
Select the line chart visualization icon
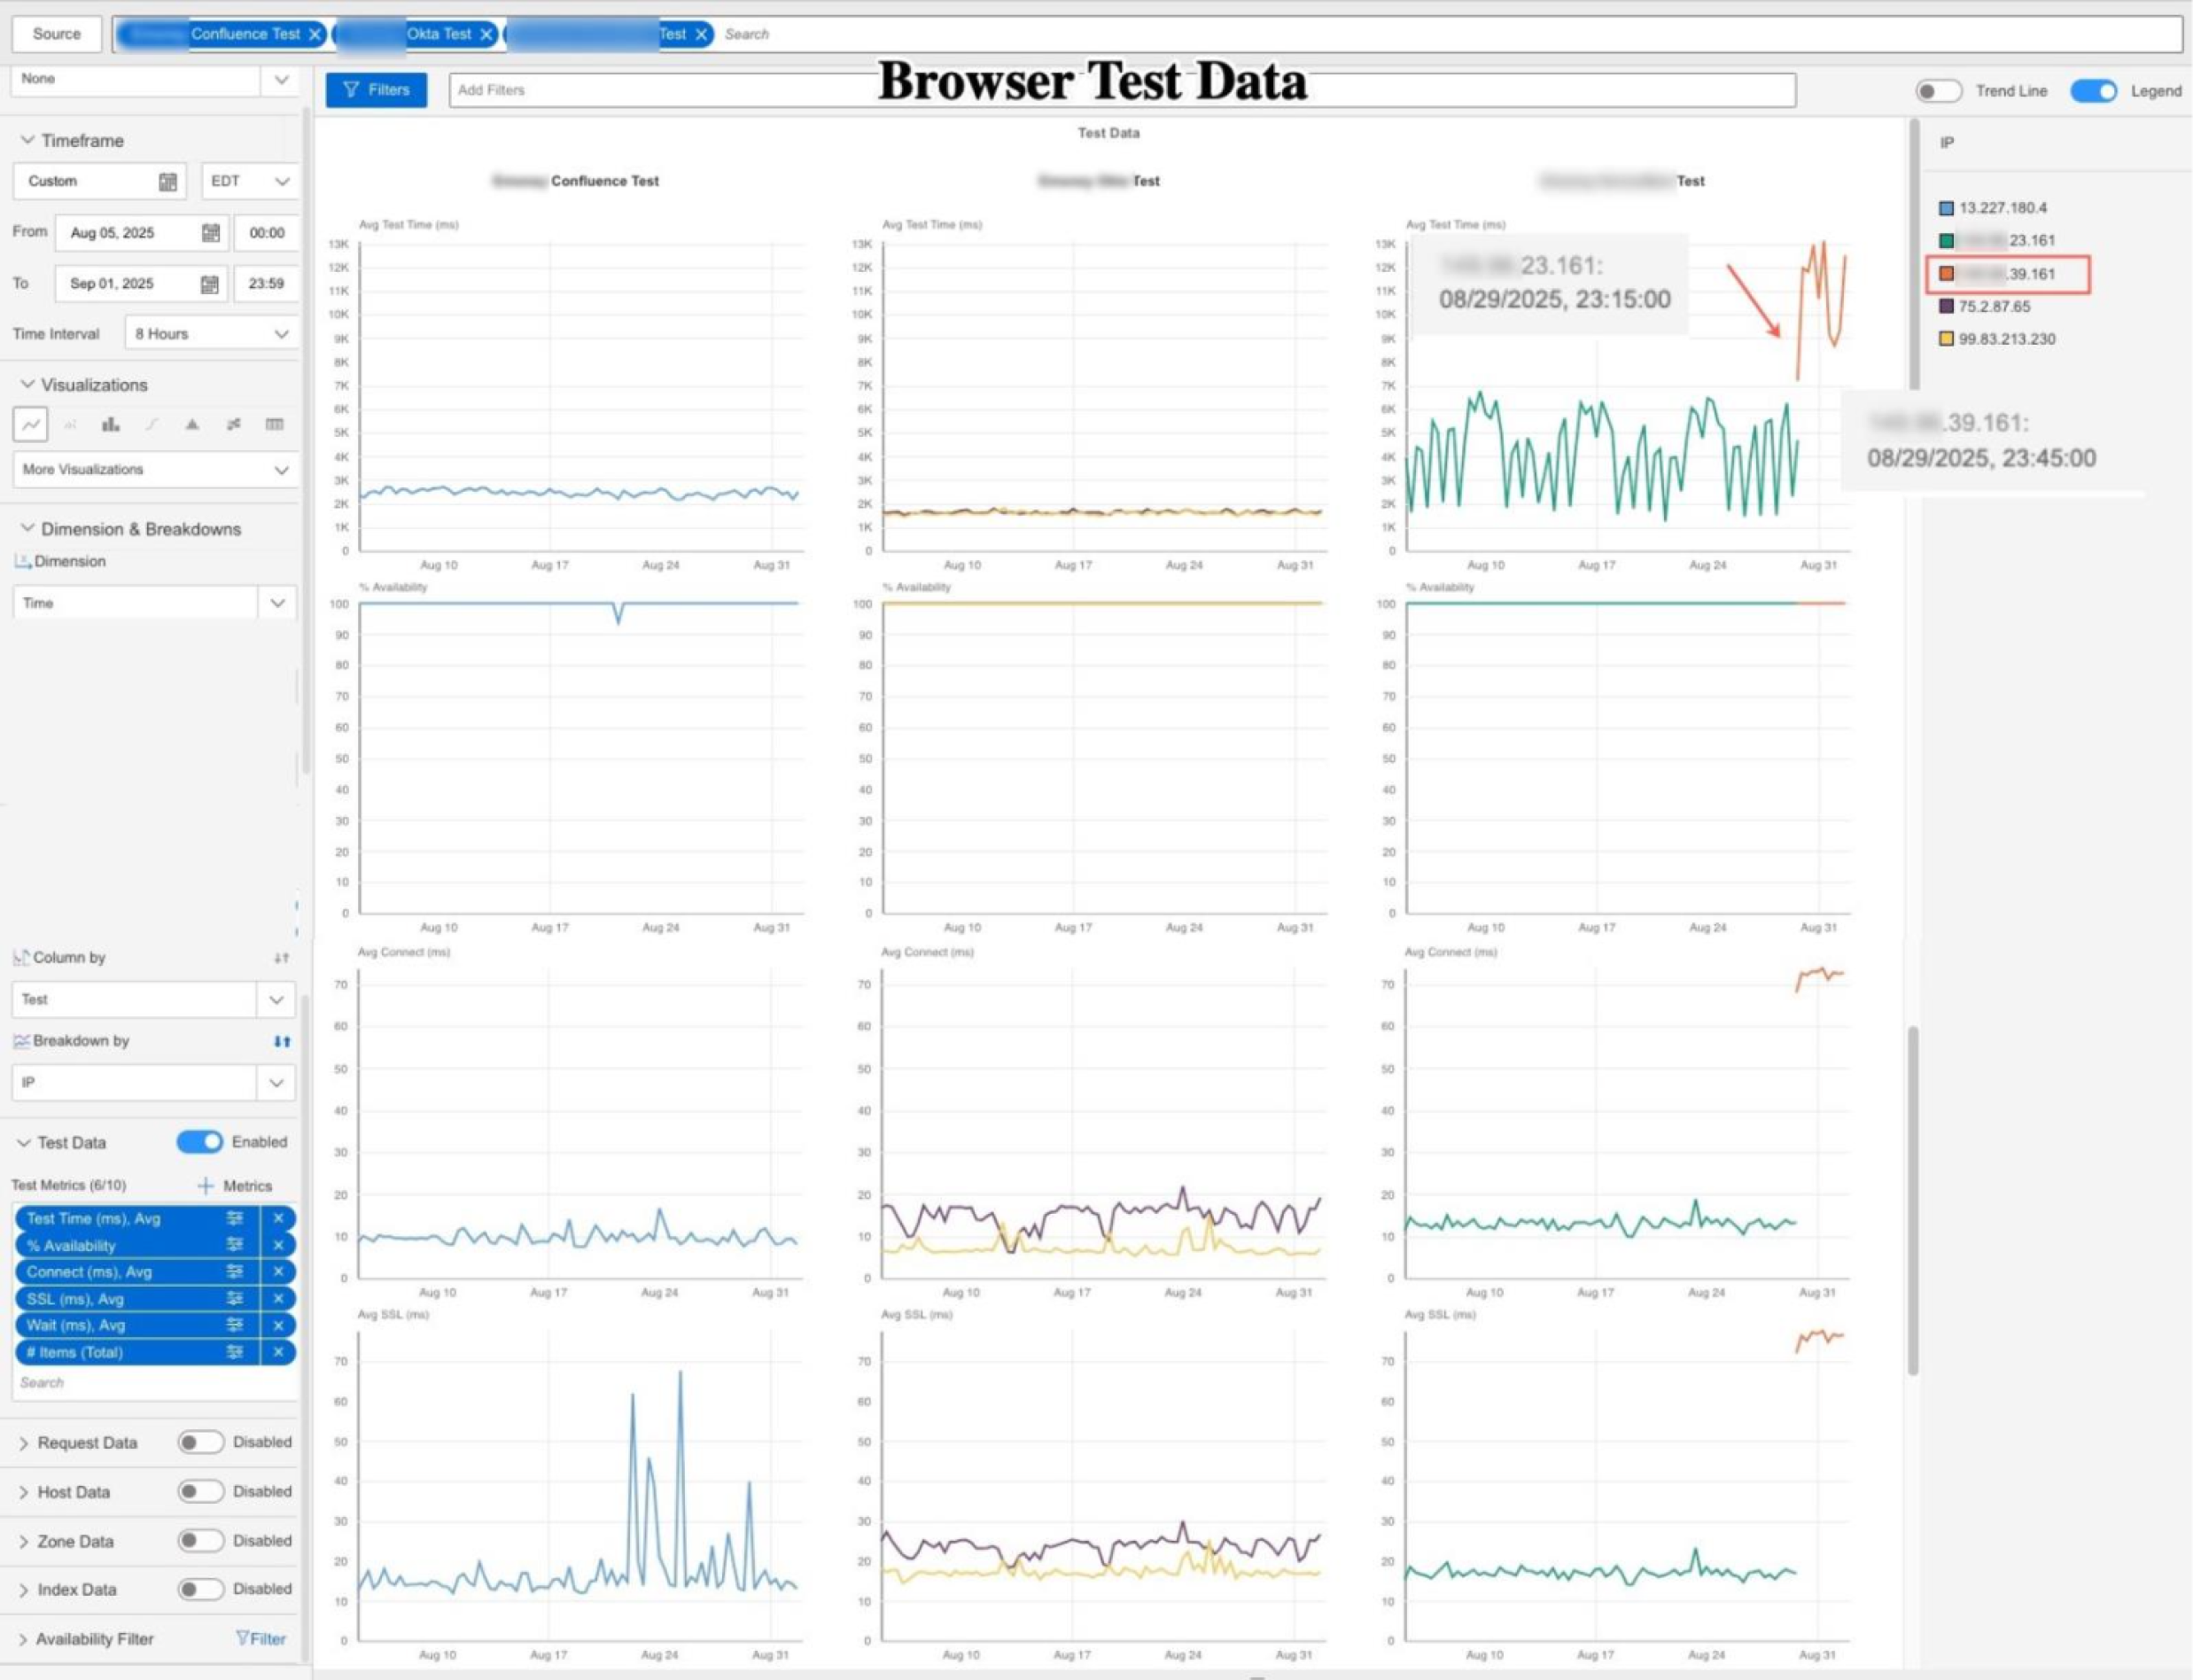pyautogui.click(x=31, y=424)
